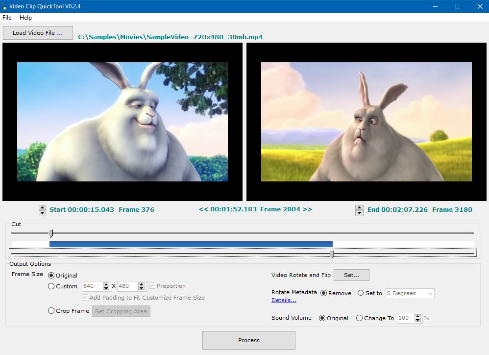Step forward using the >> frame arrows

[307, 209]
